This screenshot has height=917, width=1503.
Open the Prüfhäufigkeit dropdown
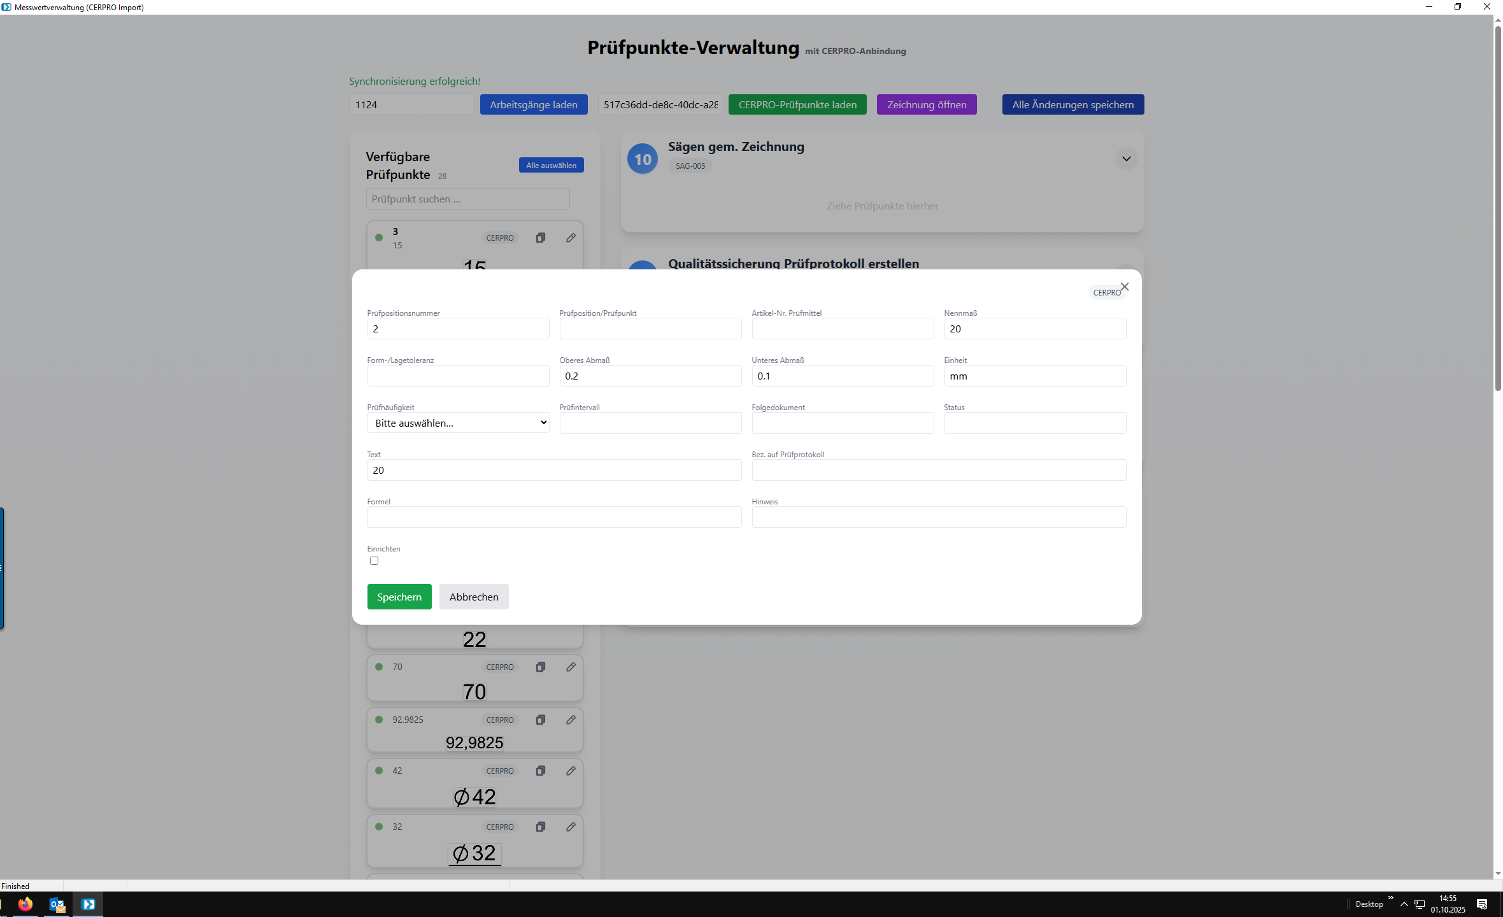tap(458, 423)
